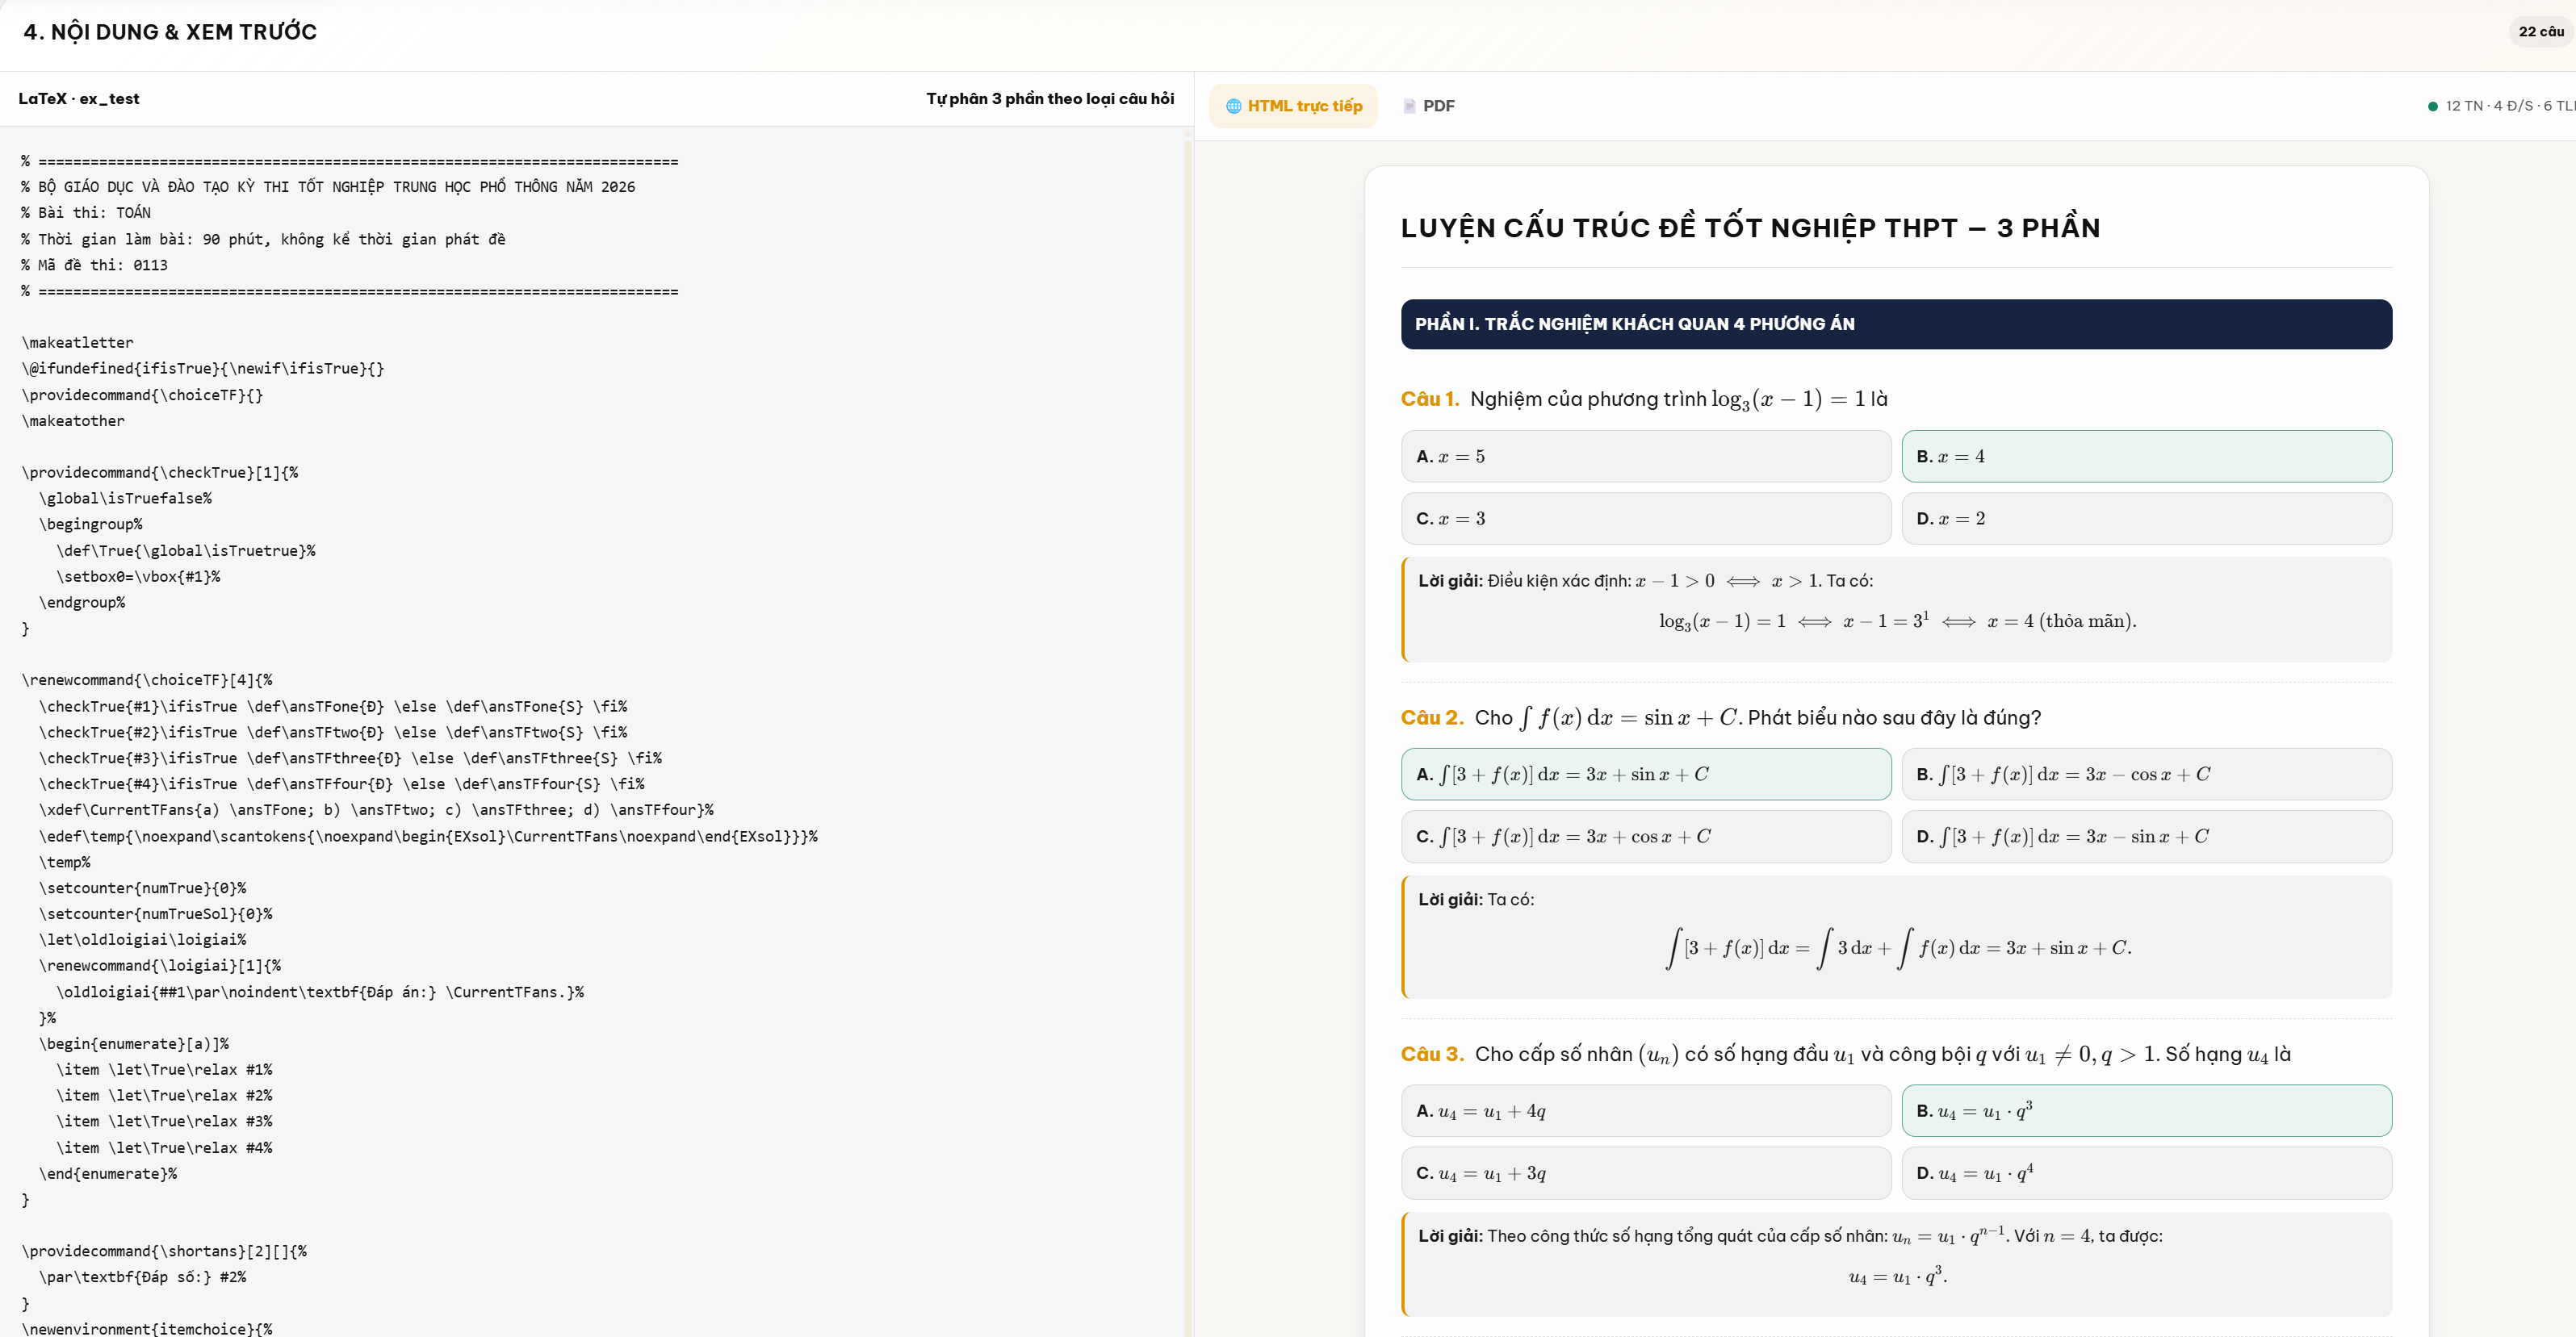Pick Câu 3 option C u4 = u1 + 3q
The height and width of the screenshot is (1337, 2576).
1645,1173
